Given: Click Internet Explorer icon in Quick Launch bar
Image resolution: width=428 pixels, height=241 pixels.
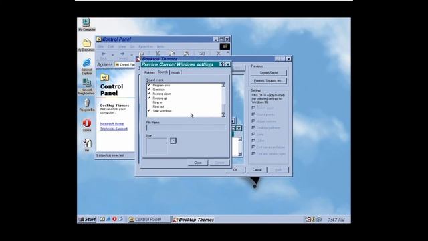Looking at the screenshot, I should pyautogui.click(x=108, y=219).
